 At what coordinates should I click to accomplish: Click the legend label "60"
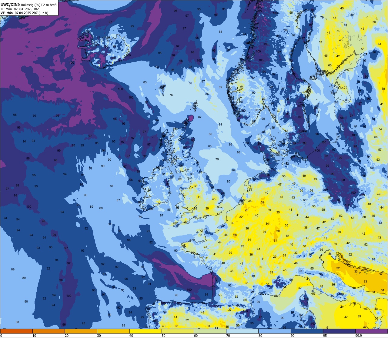[x=196, y=336]
